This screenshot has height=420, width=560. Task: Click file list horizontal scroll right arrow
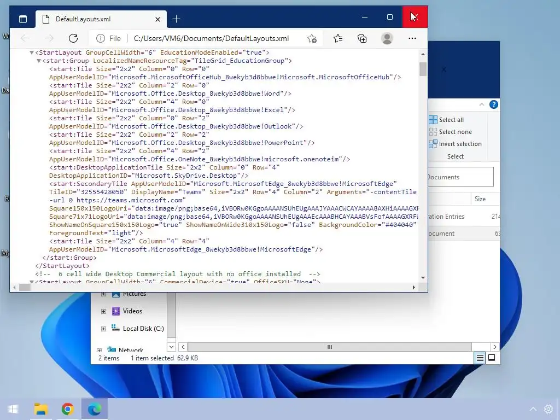[494, 347]
